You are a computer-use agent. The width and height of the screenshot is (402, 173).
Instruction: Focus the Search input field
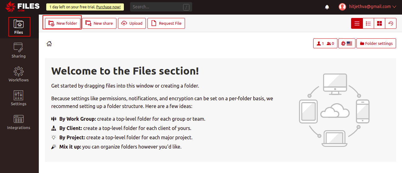[x=161, y=7]
